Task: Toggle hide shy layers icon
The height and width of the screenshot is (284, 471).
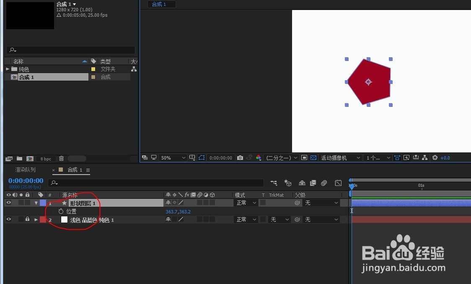Action: (x=302, y=183)
